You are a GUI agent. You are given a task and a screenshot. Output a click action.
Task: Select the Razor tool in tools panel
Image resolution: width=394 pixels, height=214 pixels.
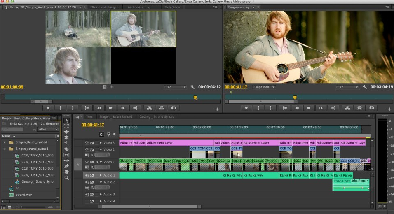click(x=66, y=149)
